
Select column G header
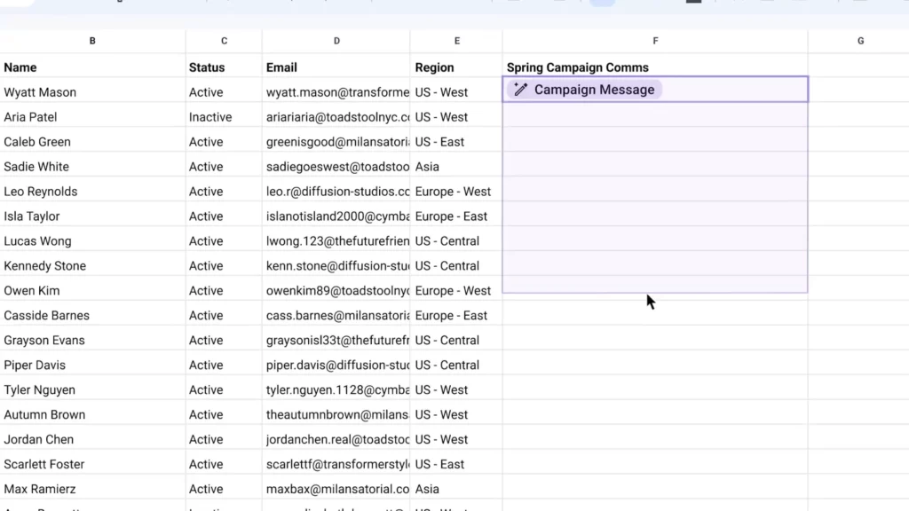(860, 41)
